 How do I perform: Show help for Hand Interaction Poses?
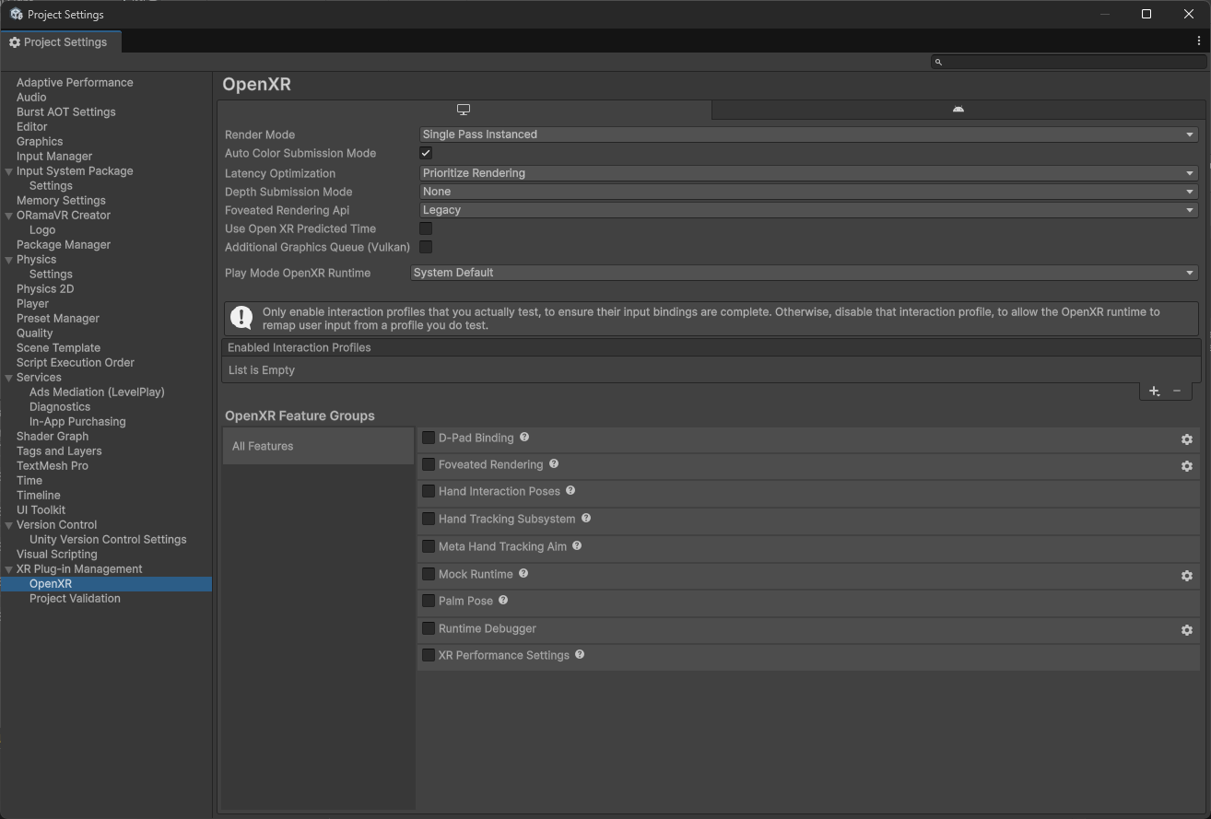point(570,490)
